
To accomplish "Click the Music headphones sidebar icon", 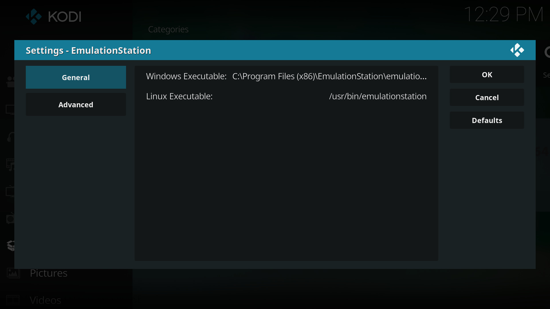I will point(11,137).
